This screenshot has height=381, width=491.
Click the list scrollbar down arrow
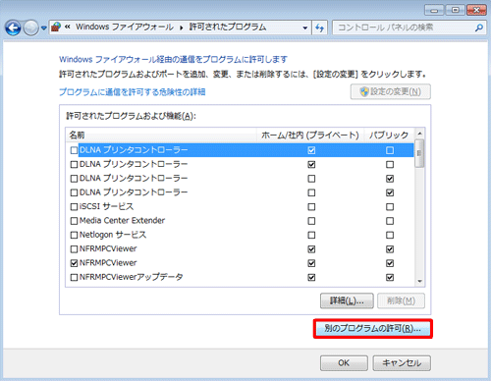(x=419, y=281)
